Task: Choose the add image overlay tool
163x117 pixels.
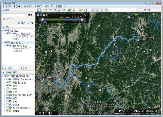Action: point(59,10)
